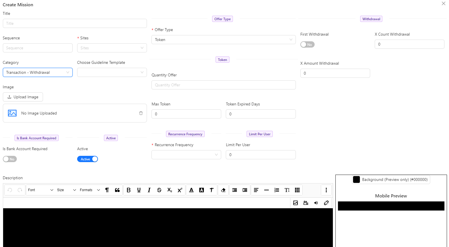
Task: Toggle Italic text in description editor
Action: (149, 190)
